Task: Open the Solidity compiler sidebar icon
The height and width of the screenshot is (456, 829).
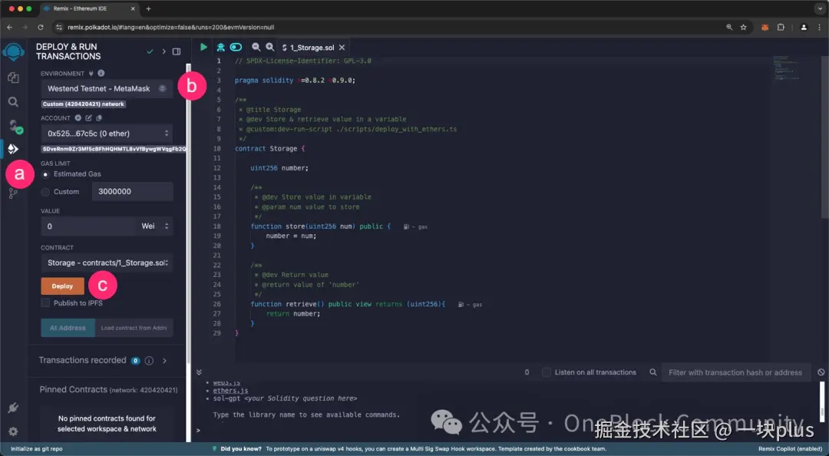Action: pos(15,126)
